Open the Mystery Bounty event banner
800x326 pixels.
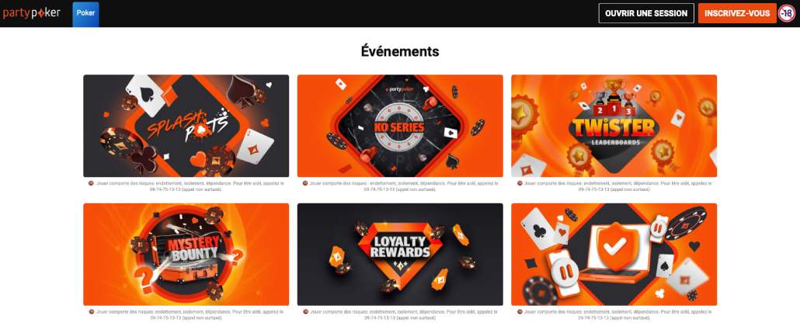[x=186, y=254]
